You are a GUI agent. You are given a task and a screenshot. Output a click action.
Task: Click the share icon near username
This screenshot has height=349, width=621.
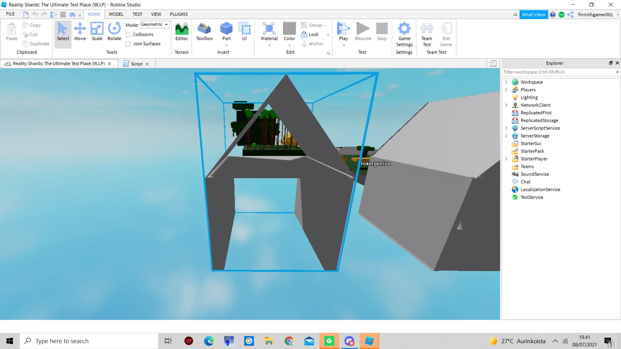tap(571, 15)
